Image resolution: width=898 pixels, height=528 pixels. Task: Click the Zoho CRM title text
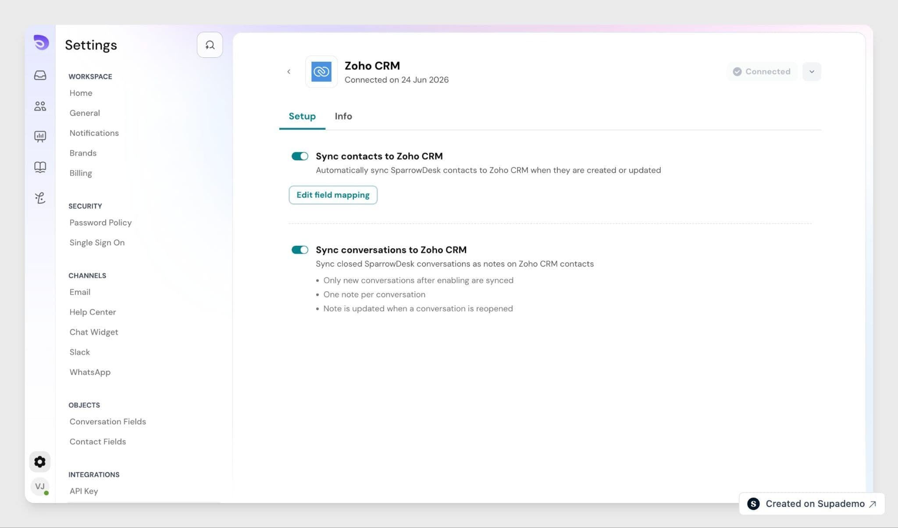tap(372, 66)
